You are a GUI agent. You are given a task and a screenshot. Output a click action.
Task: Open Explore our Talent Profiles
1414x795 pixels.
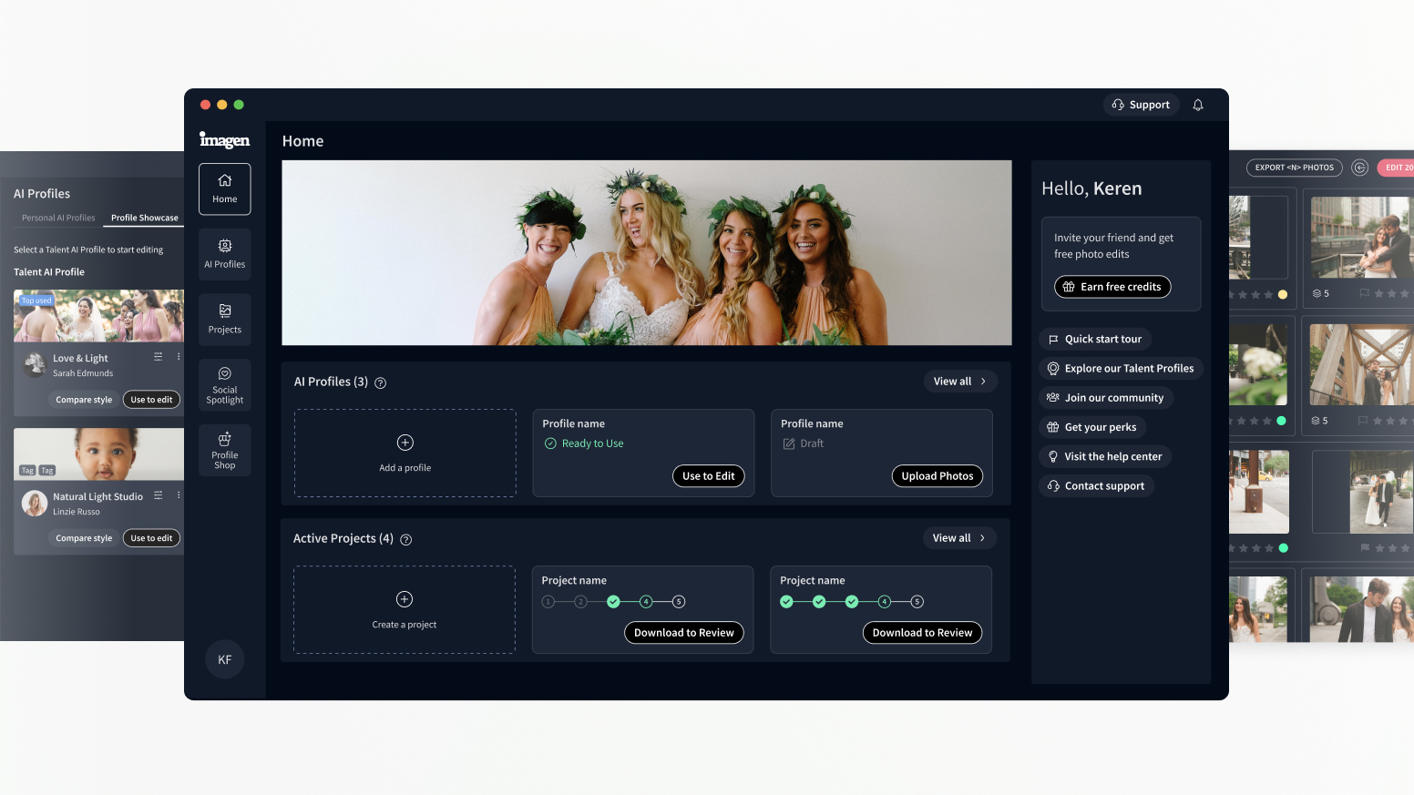pyautogui.click(x=1121, y=368)
